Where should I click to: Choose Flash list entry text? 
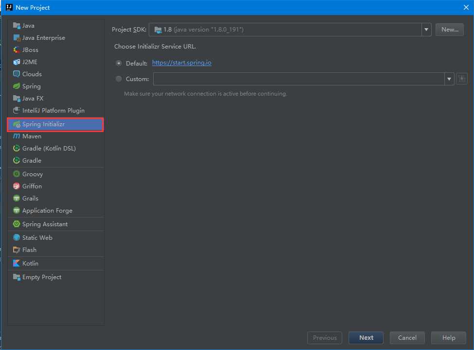29,250
